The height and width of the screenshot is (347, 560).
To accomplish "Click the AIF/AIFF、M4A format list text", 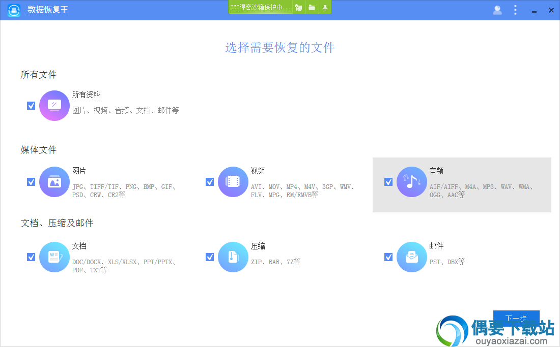I will tap(481, 191).
